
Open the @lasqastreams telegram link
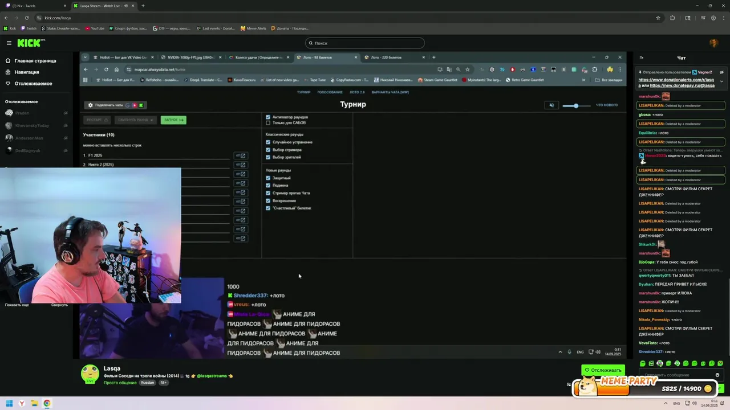(212, 376)
